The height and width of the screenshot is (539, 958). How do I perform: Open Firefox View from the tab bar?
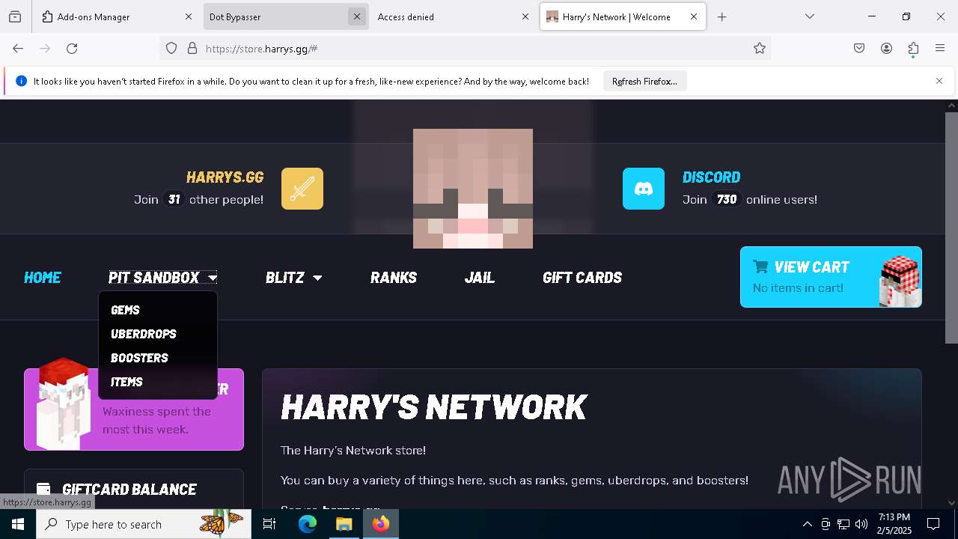click(15, 16)
